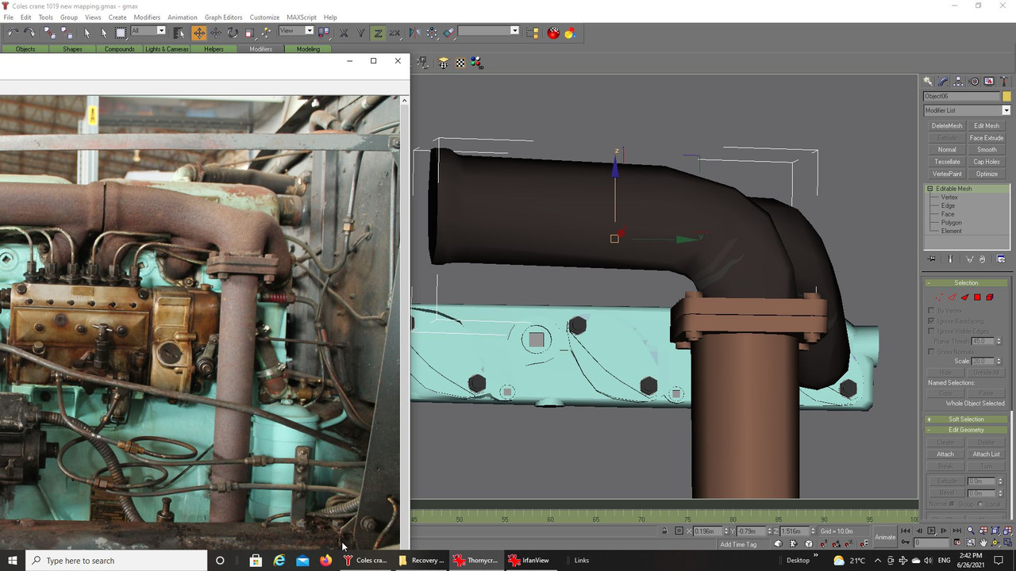The width and height of the screenshot is (1016, 571).
Task: Collapse the Editable Mesh stack tree
Action: [x=929, y=189]
